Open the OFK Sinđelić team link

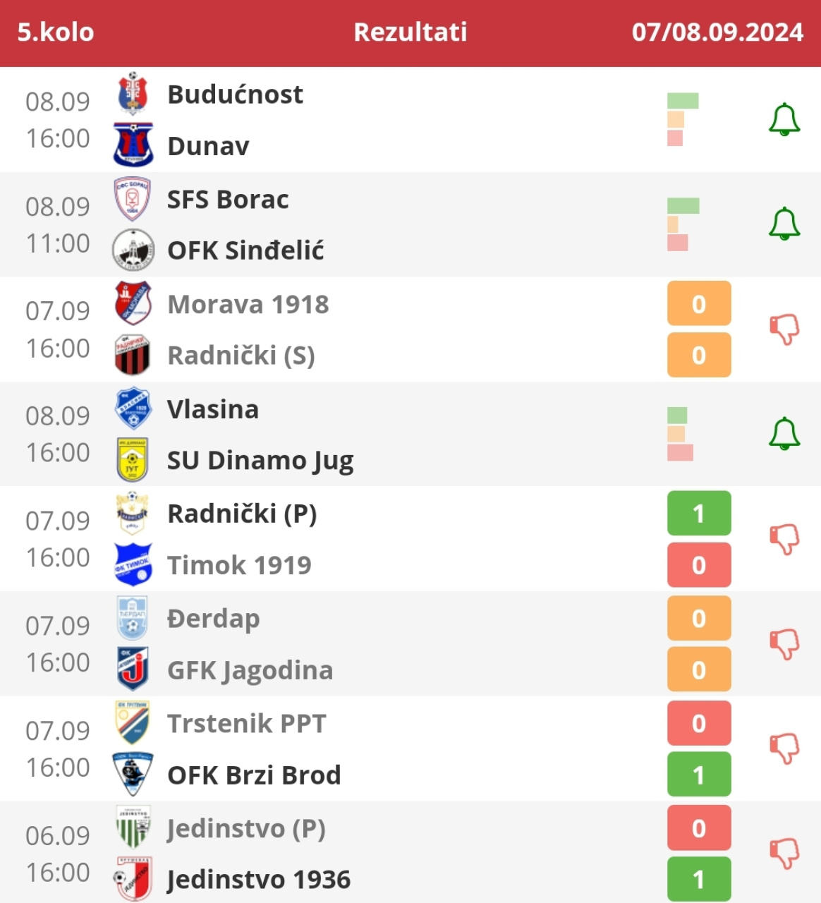click(x=245, y=250)
